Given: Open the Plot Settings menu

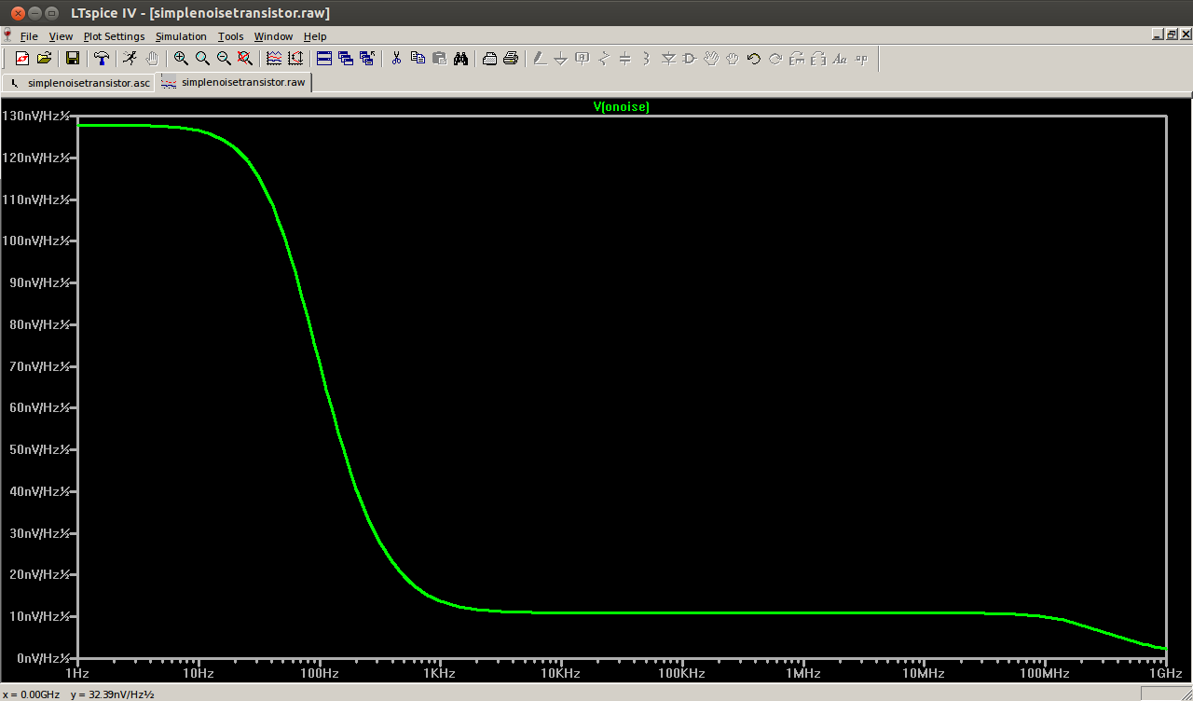Looking at the screenshot, I should 114,36.
